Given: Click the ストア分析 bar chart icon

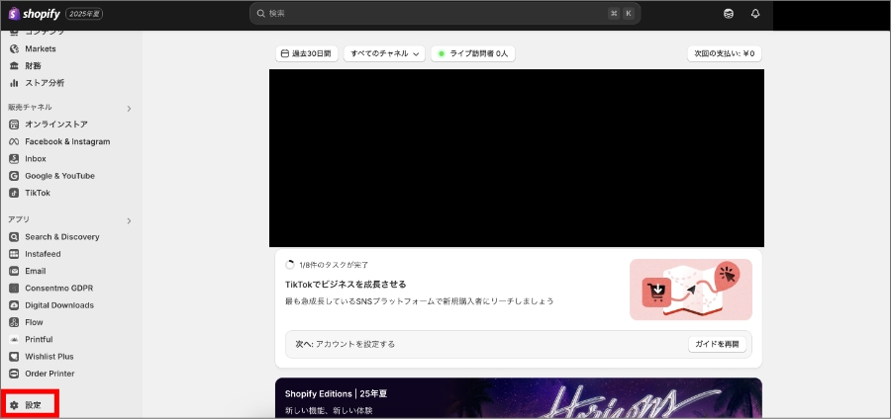Looking at the screenshot, I should (14, 83).
